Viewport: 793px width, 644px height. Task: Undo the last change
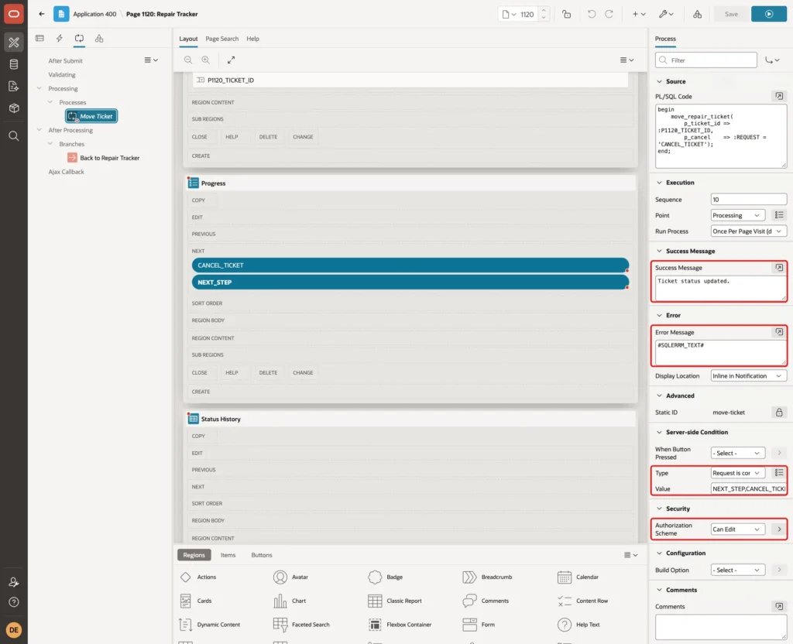[591, 14]
